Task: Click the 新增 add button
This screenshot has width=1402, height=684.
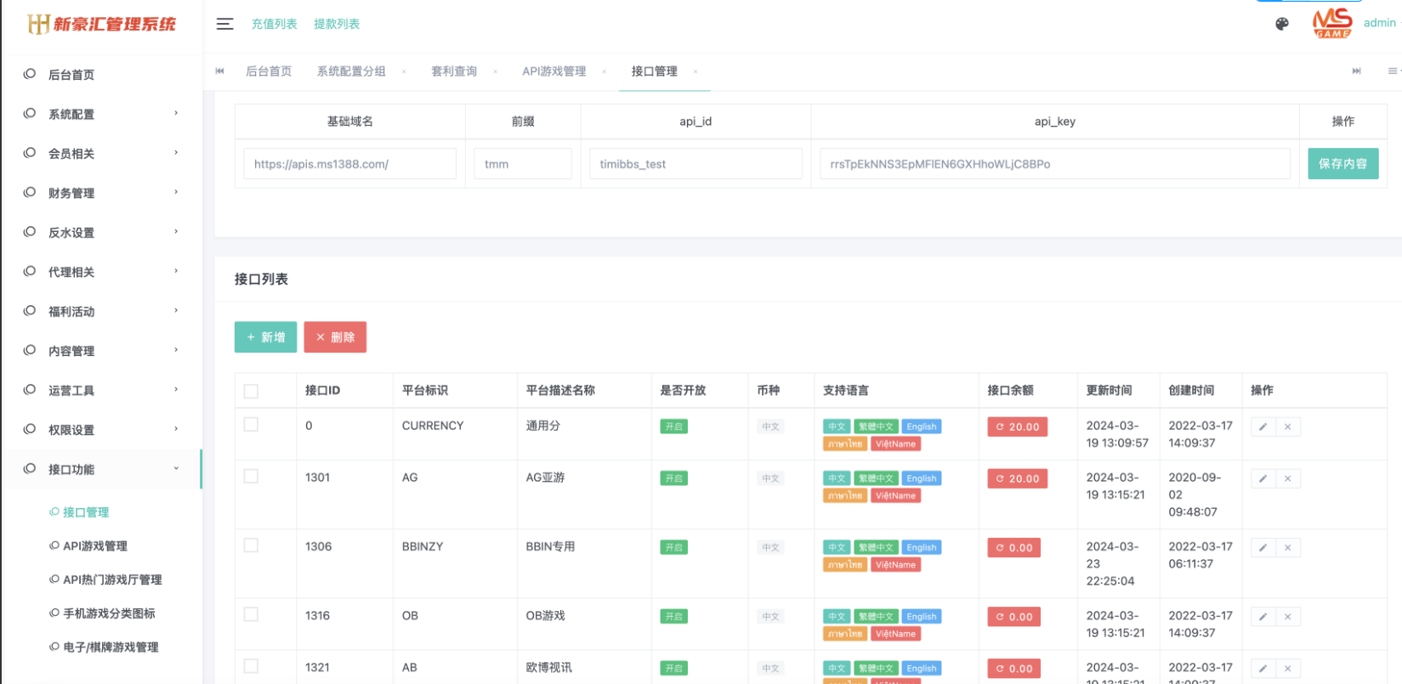Action: click(266, 337)
